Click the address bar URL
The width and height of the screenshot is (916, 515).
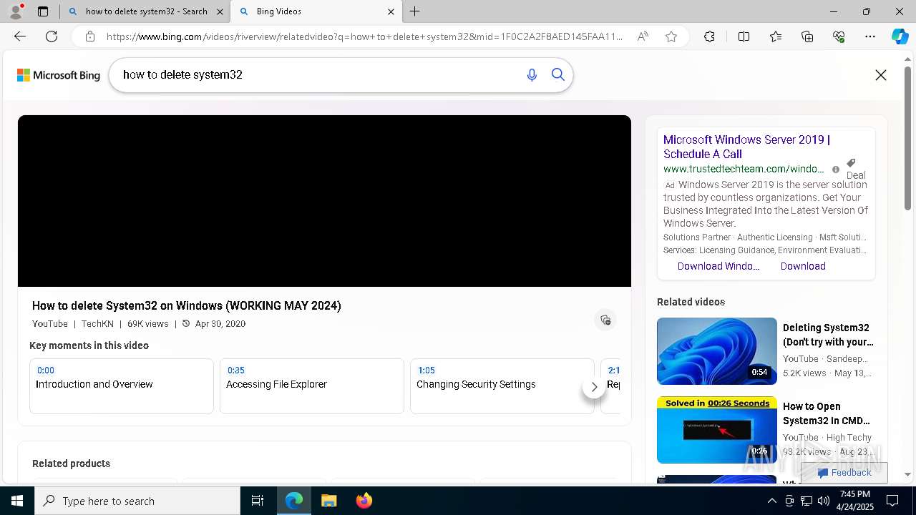364,36
